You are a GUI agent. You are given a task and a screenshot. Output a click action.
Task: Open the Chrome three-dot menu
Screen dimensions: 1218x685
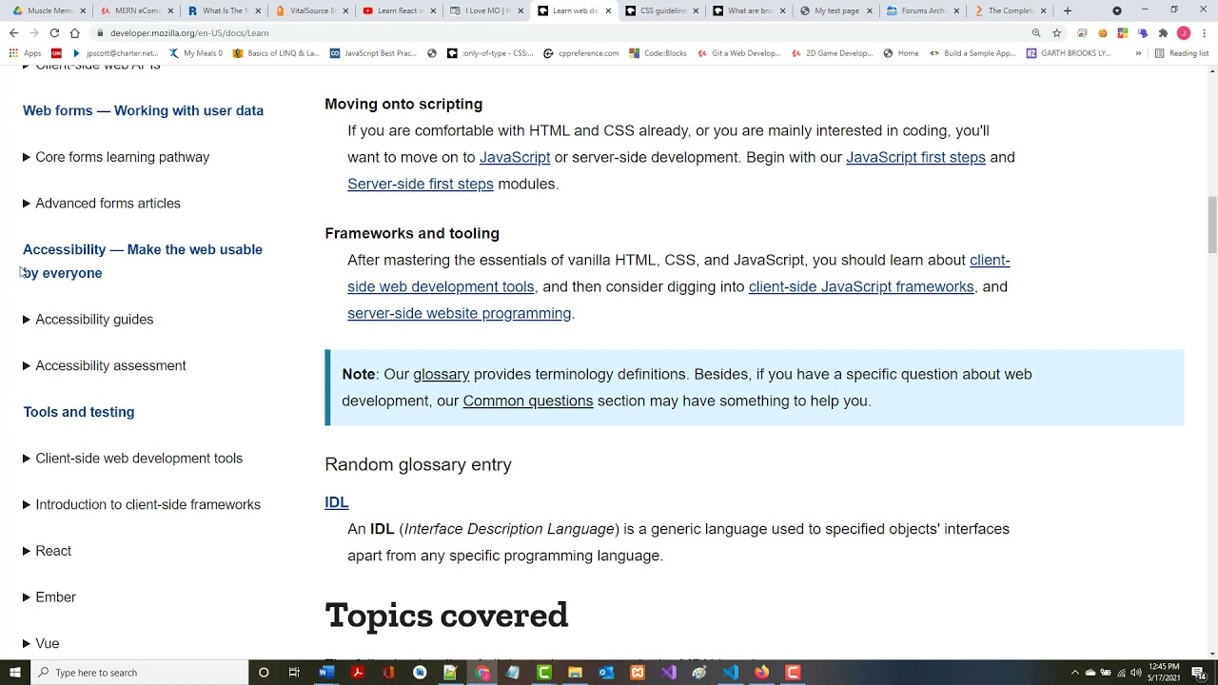(x=1204, y=32)
